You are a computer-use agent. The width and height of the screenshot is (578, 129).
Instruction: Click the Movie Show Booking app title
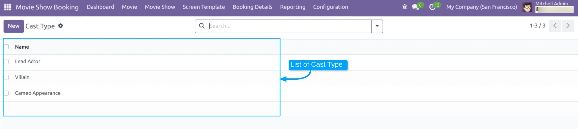(47, 7)
